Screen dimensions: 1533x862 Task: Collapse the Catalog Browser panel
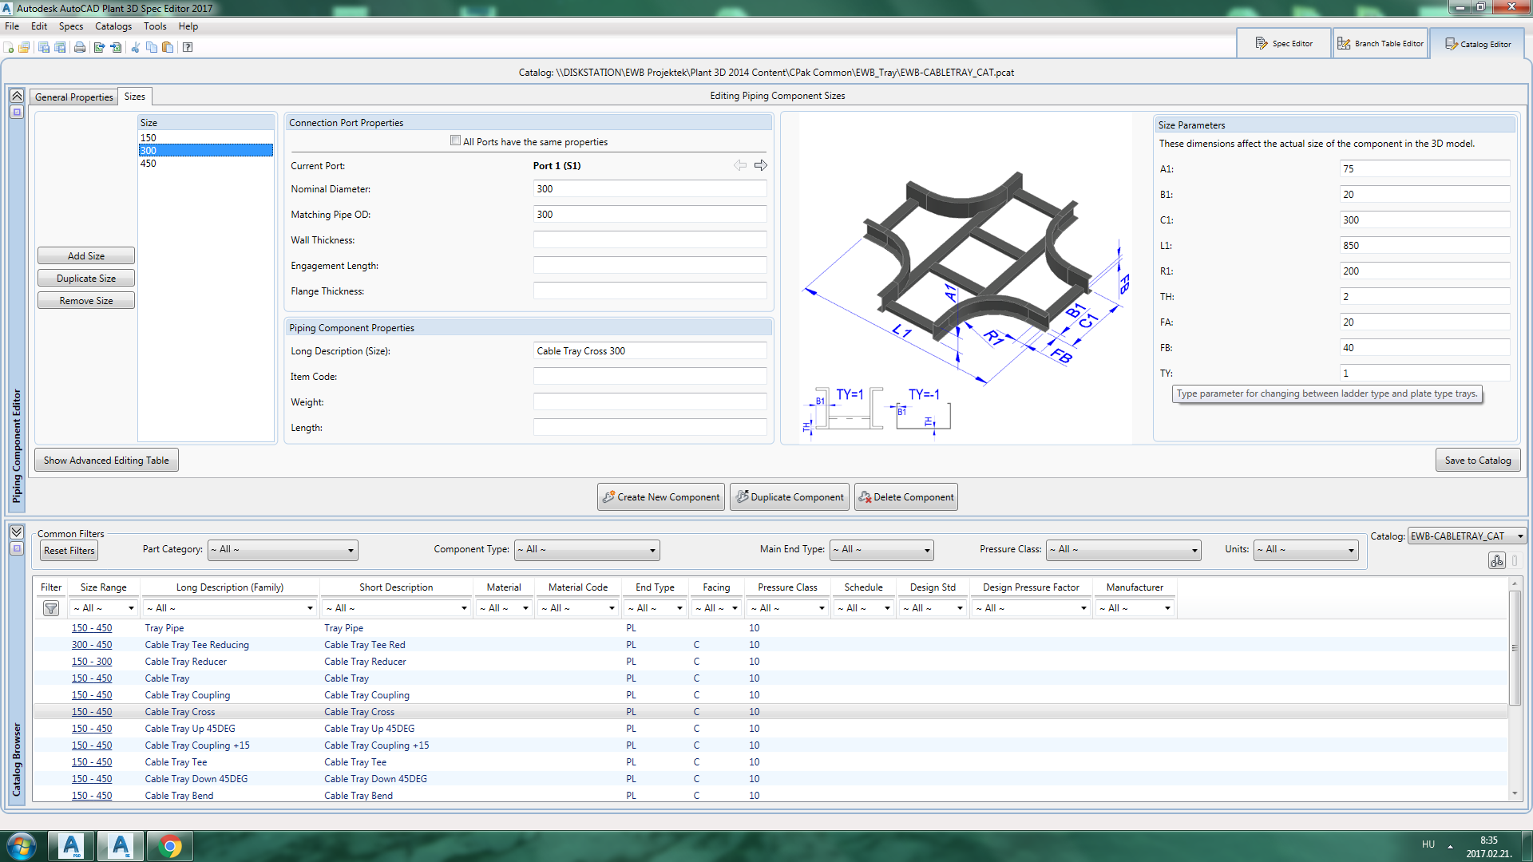[17, 532]
